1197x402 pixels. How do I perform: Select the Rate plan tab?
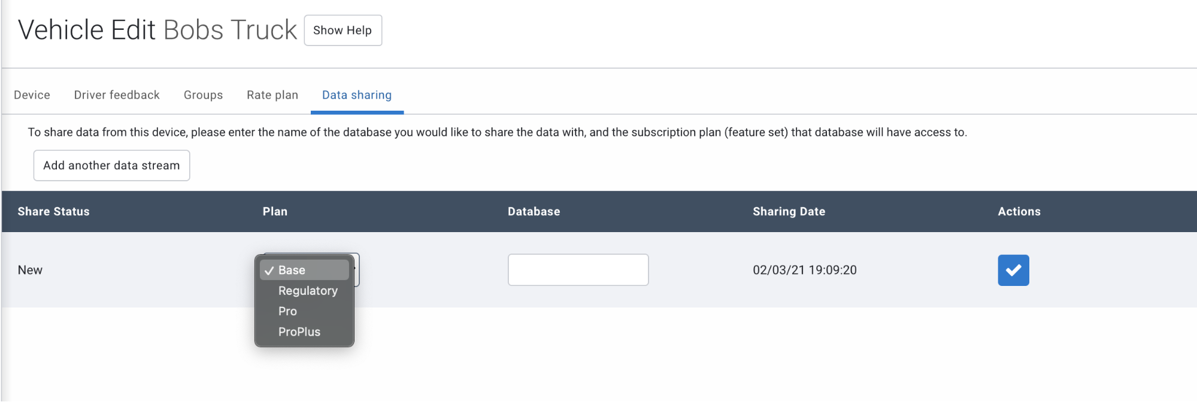(272, 95)
